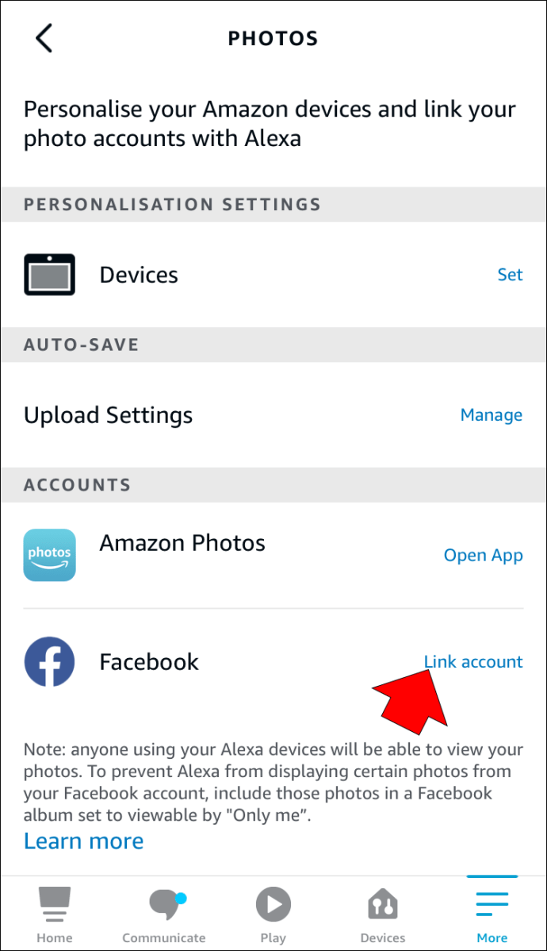Select the Devices row label
Viewport: 547px width, 951px height.
point(139,275)
